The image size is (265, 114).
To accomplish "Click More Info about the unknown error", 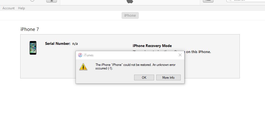I will pyautogui.click(x=168, y=78).
